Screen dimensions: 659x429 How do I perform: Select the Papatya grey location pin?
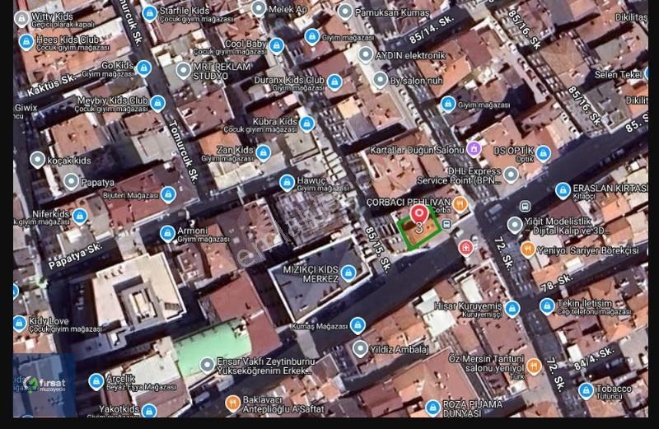click(71, 181)
